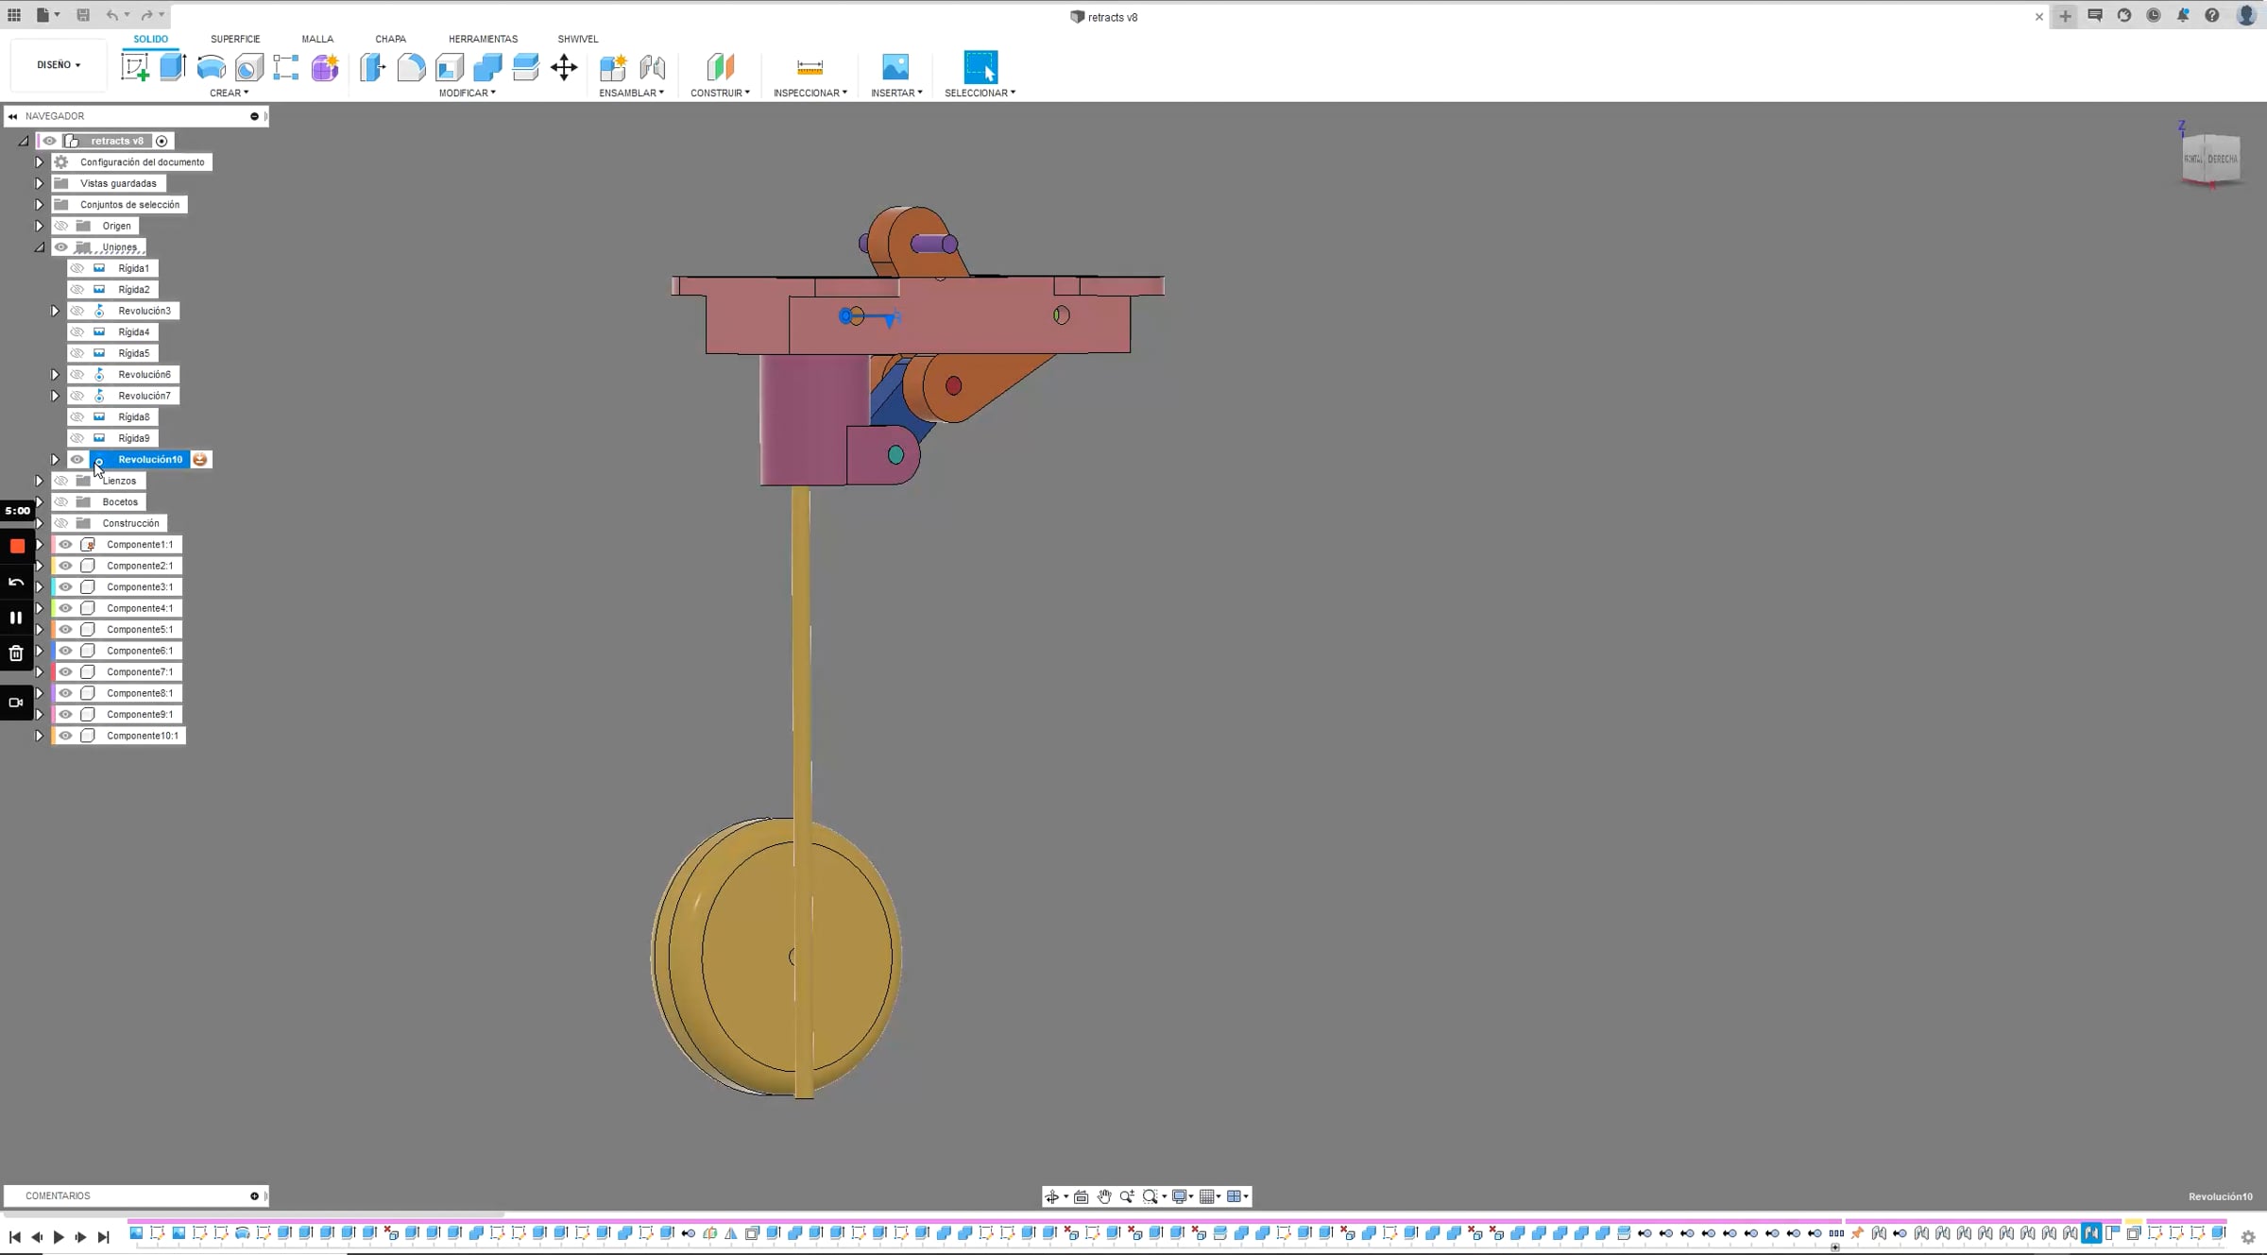Image resolution: width=2267 pixels, height=1255 pixels.
Task: Open the SHWIVEL tab
Action: pyautogui.click(x=578, y=39)
